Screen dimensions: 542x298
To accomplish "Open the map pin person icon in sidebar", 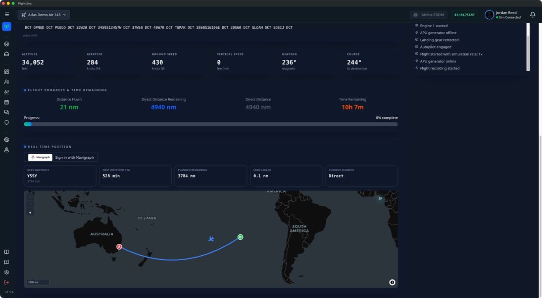I will tap(7, 150).
